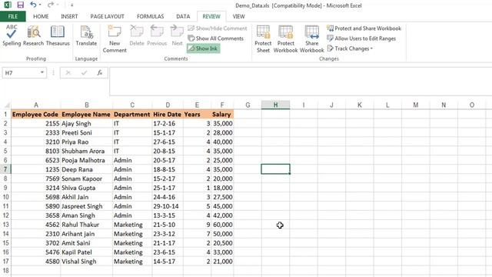Select the cell with Rahul Thakur
Screen dimensions: 492x277
pyautogui.click(x=87, y=225)
